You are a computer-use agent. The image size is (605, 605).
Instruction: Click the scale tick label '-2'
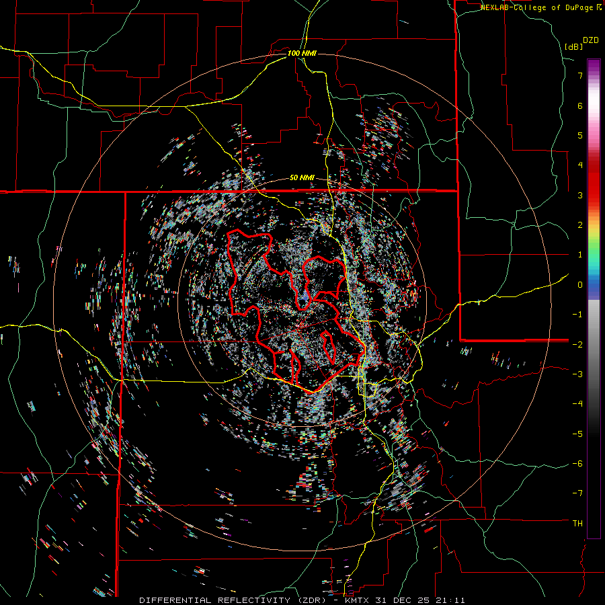coord(577,344)
